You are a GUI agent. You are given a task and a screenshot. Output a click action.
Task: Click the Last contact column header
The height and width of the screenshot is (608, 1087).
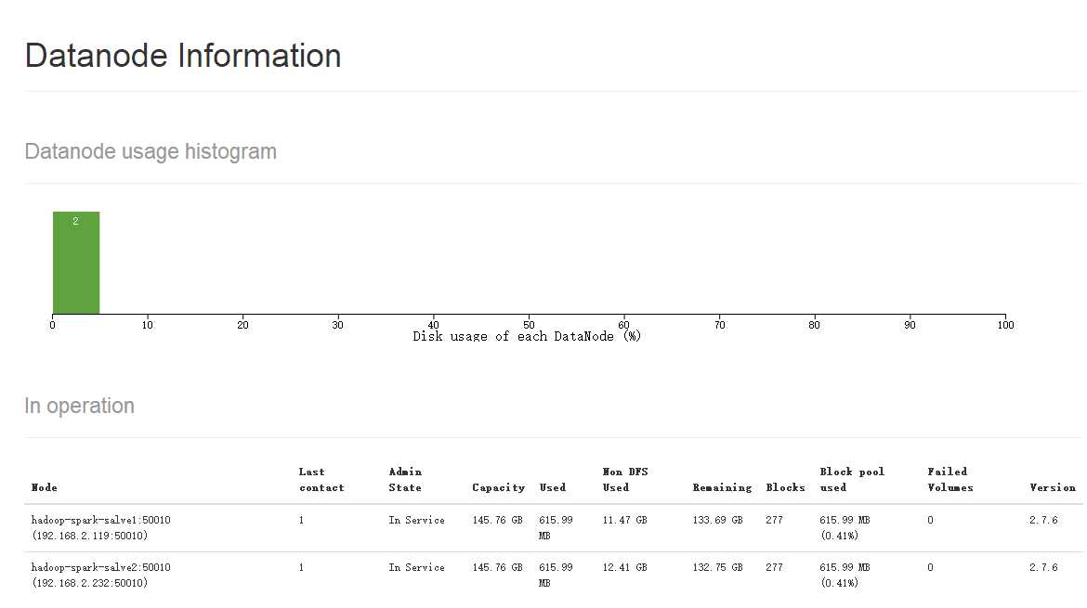tap(321, 479)
